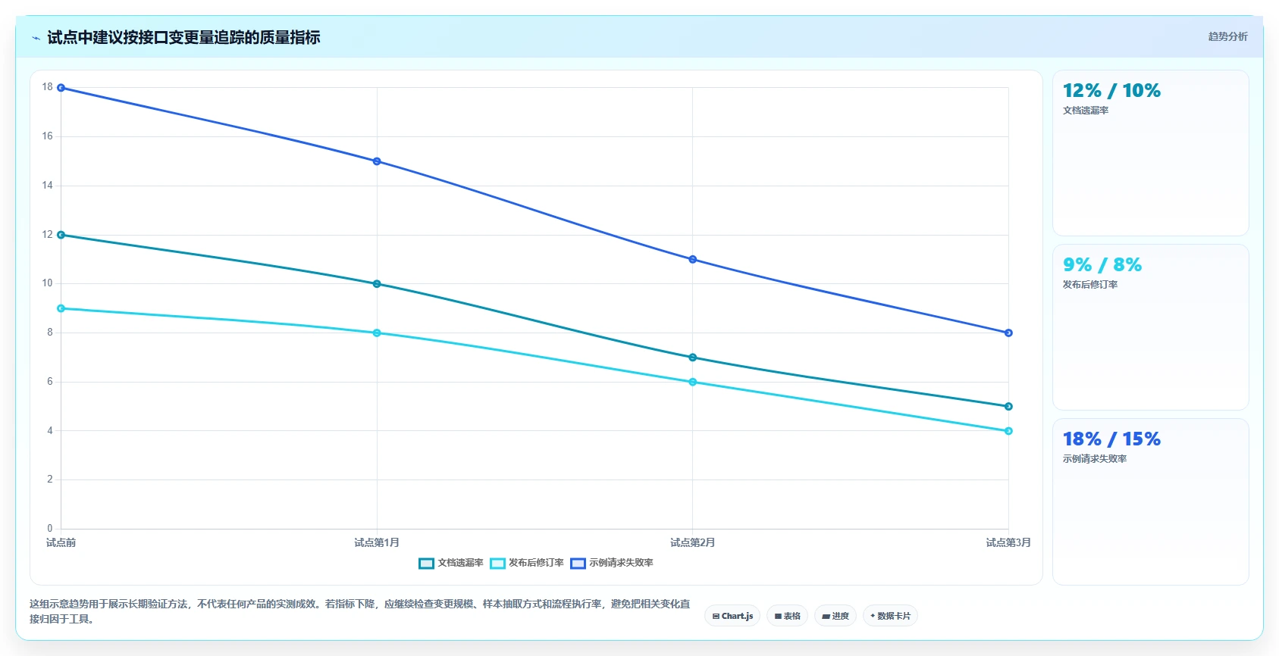Click 文档遗漏率 data point at 试点第3月 (5)
The image size is (1279, 656).
tap(1008, 407)
